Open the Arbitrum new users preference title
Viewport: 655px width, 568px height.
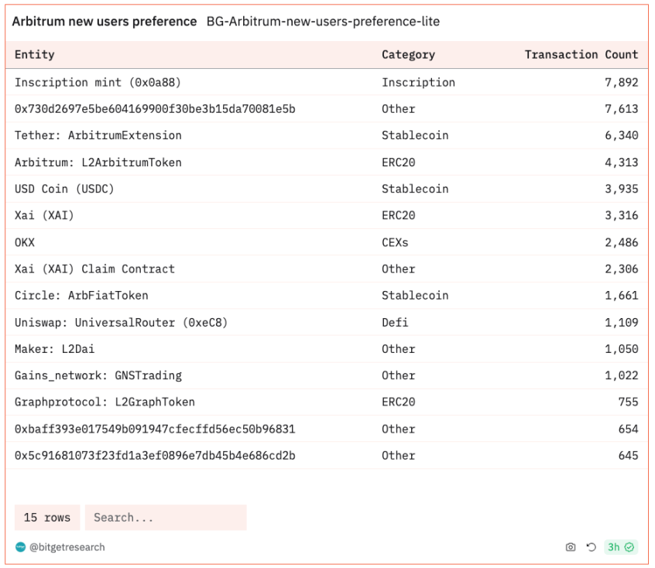tap(105, 22)
